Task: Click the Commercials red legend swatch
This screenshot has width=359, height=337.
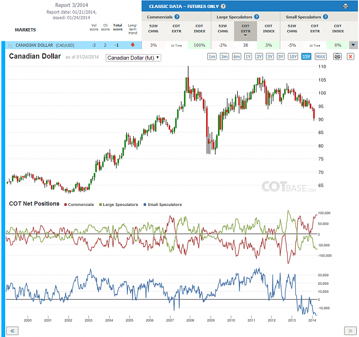Action: [65, 205]
